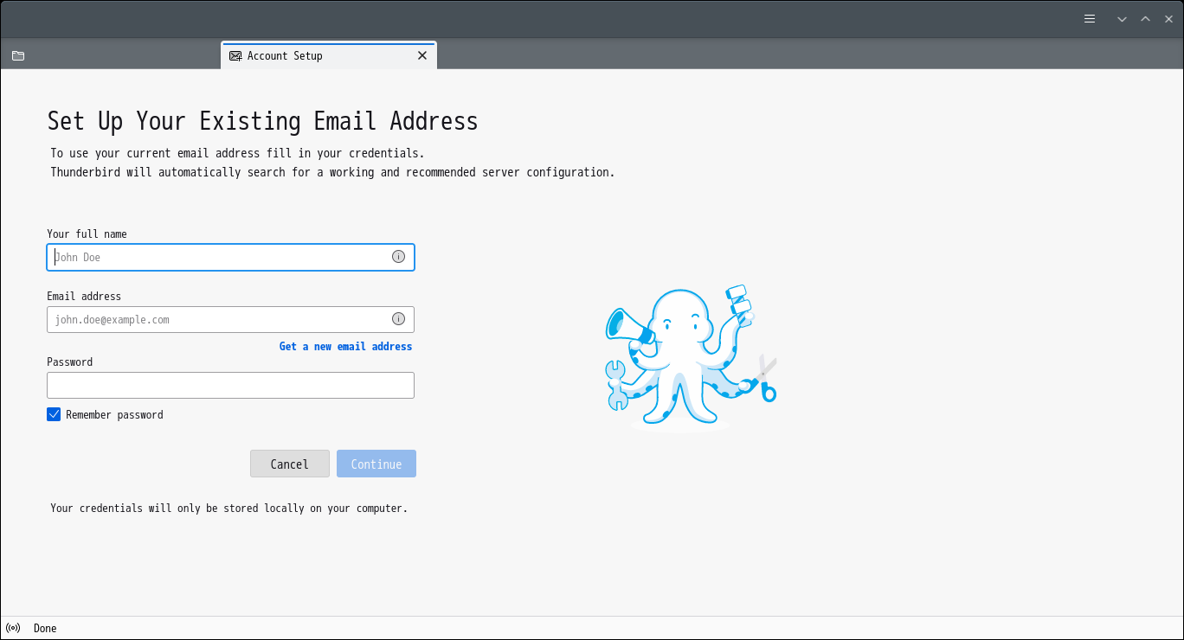Open the folder pane icon tab
This screenshot has width=1184, height=640.
pyautogui.click(x=18, y=56)
